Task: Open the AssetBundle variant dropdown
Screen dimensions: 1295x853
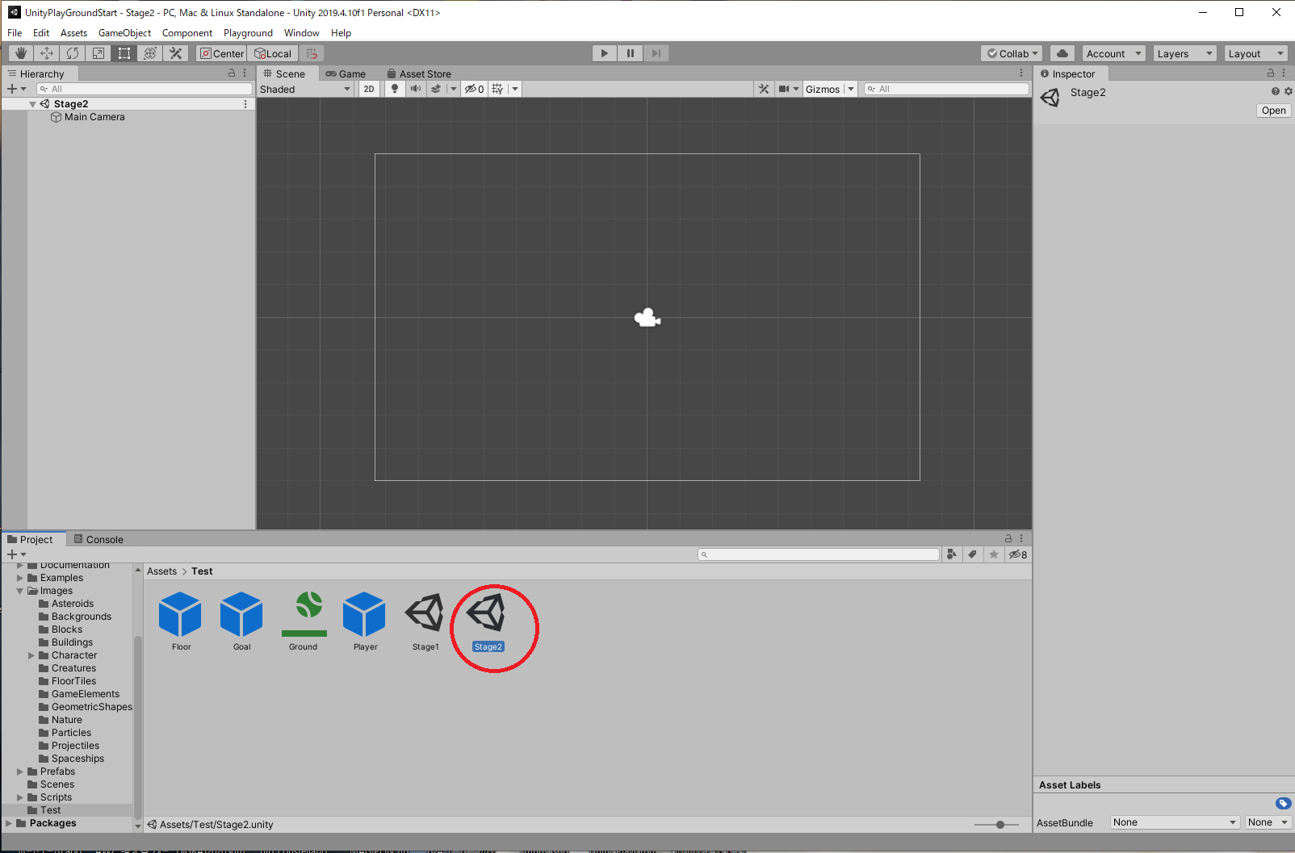Action: [x=1268, y=822]
